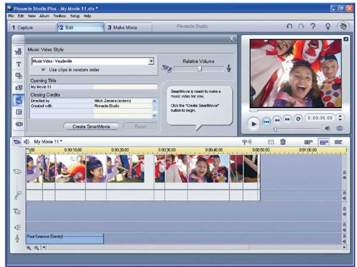Image resolution: width=357 pixels, height=267 pixels.
Task: Open the Edit menu
Action: [21, 16]
